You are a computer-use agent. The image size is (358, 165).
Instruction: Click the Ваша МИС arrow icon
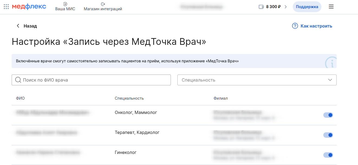65,4
